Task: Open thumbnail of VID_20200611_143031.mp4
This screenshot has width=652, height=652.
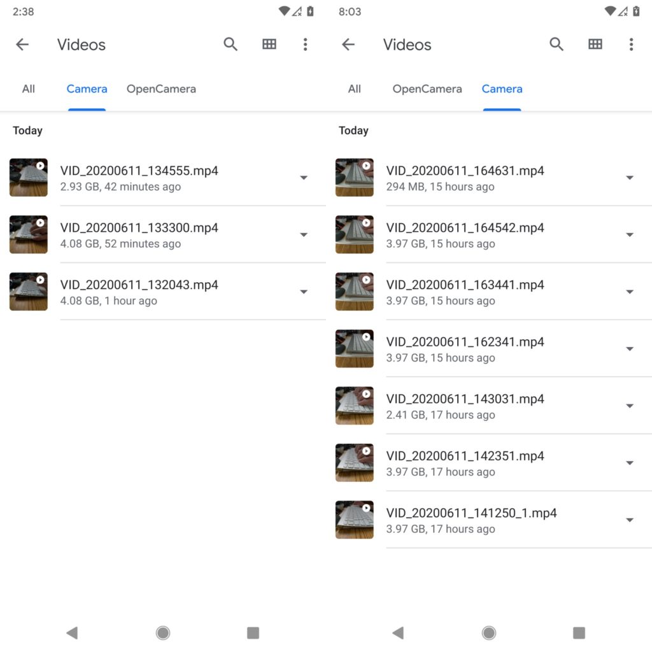Action: point(354,405)
